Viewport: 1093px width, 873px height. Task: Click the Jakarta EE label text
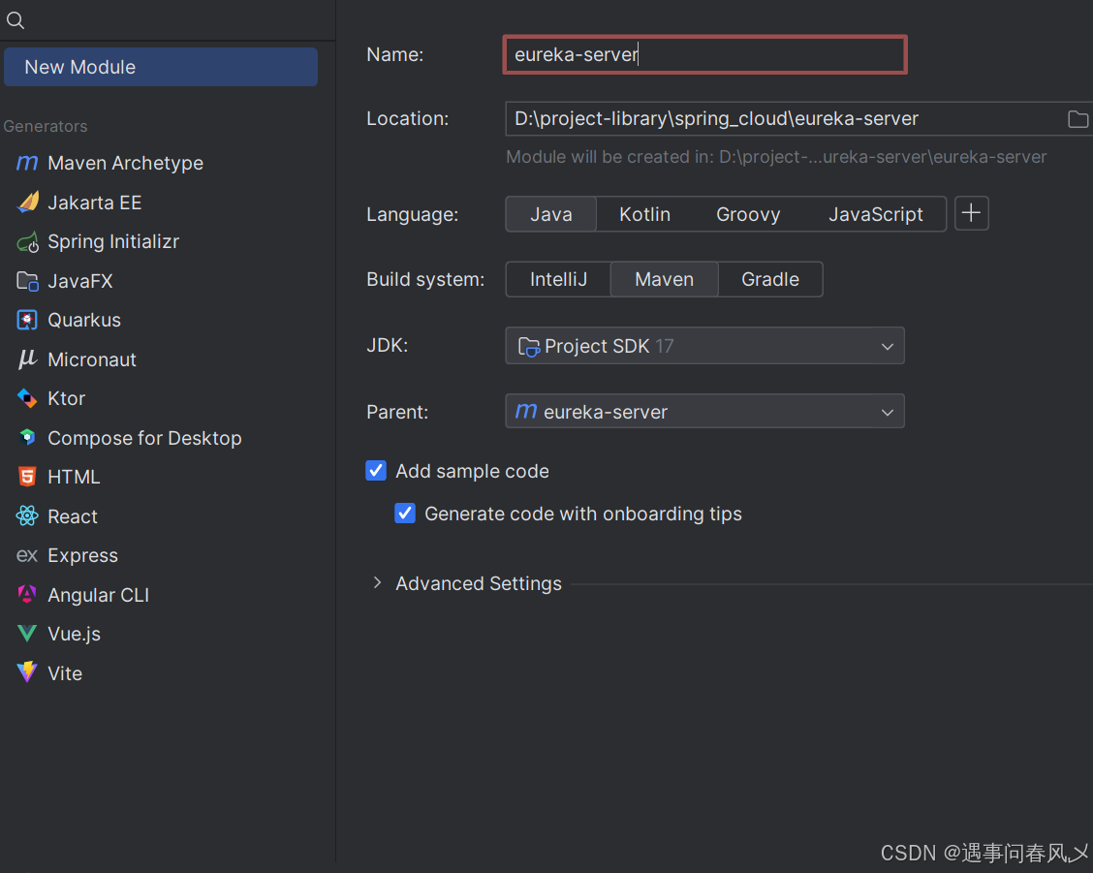[94, 203]
